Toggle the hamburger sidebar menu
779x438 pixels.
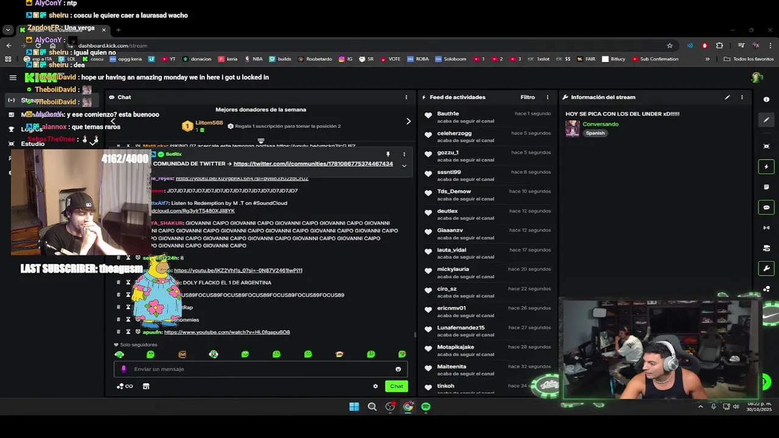[x=13, y=77]
